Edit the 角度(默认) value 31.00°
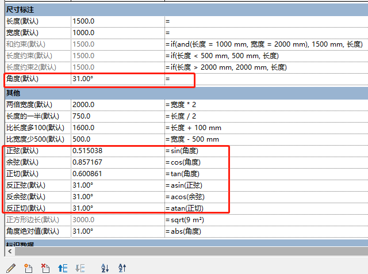Viewport: 368px width, 274px height. tap(83, 79)
